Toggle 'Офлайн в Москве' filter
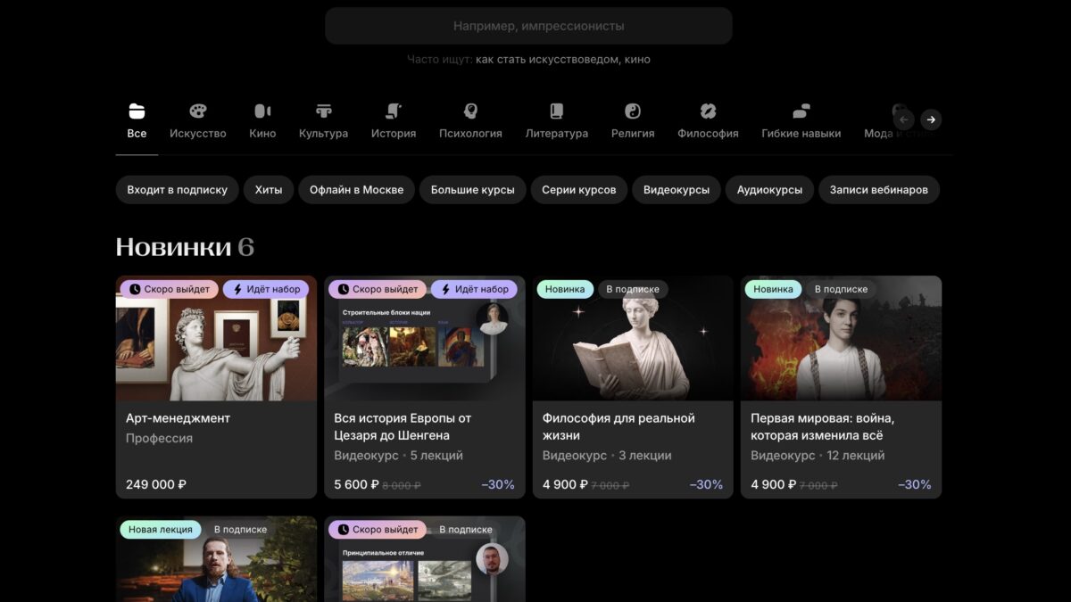Image resolution: width=1071 pixels, height=602 pixels. 356,190
